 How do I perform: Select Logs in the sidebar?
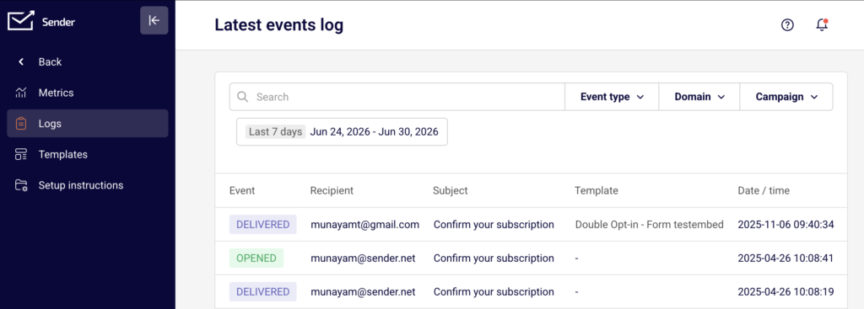coord(88,124)
